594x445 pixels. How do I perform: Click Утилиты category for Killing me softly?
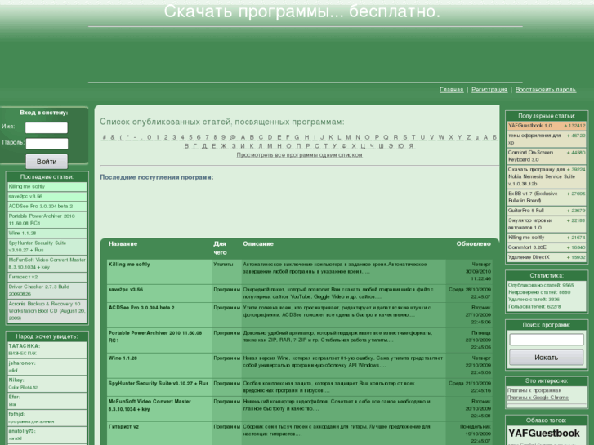223,265
